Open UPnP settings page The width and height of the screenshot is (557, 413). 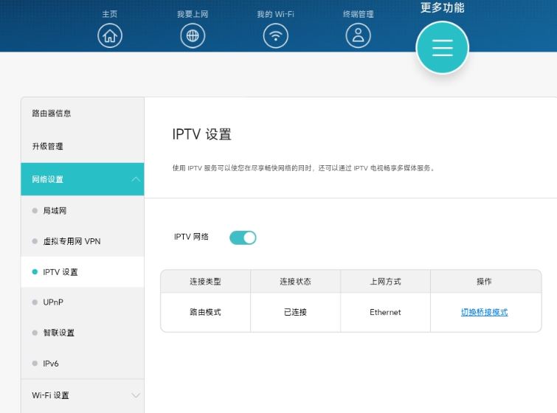tap(53, 302)
